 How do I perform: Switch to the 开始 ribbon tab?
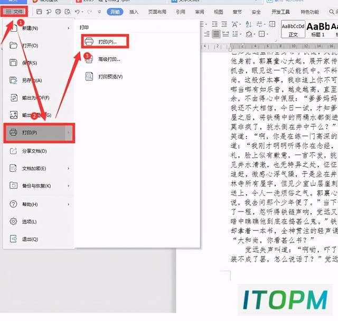tap(115, 12)
